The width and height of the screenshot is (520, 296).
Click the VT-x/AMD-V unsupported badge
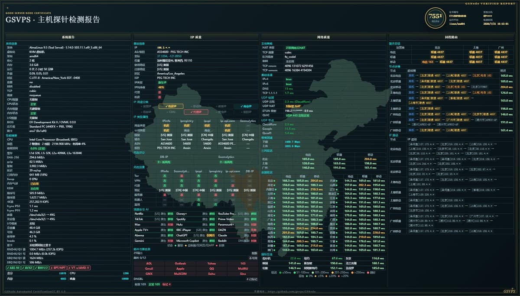click(x=79, y=267)
